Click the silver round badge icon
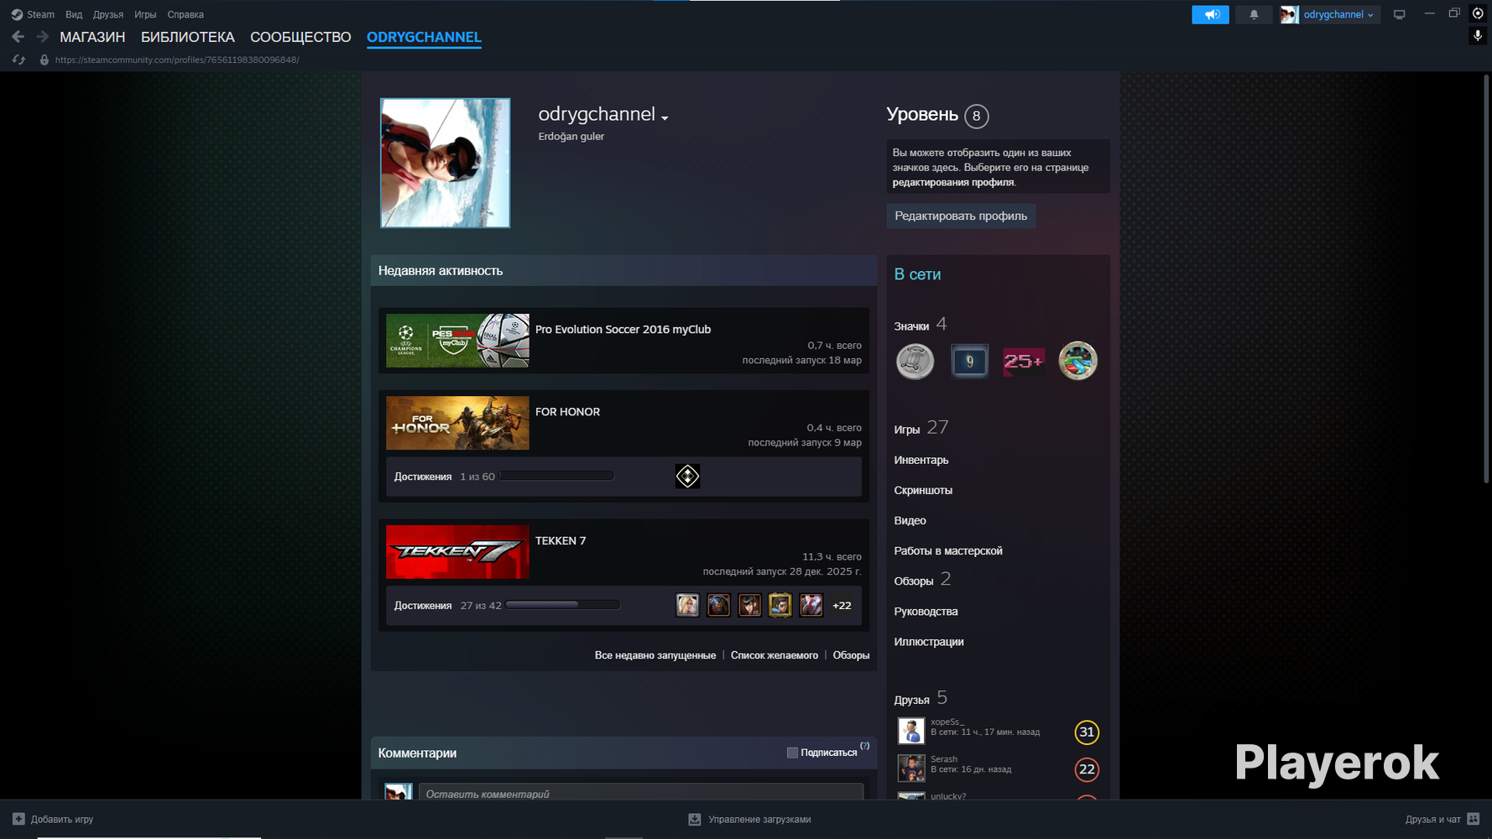This screenshot has width=1492, height=839. tap(916, 362)
